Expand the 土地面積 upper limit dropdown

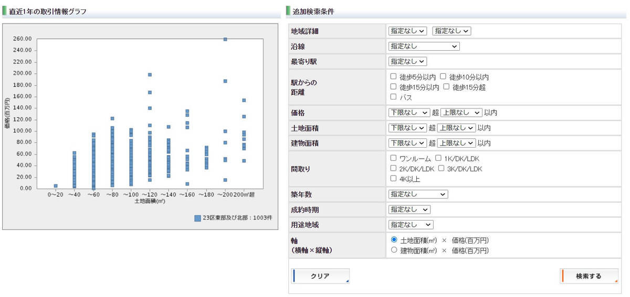456,127
